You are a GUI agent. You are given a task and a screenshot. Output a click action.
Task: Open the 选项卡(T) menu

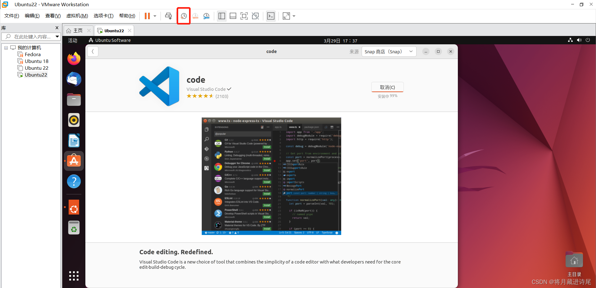pyautogui.click(x=104, y=16)
